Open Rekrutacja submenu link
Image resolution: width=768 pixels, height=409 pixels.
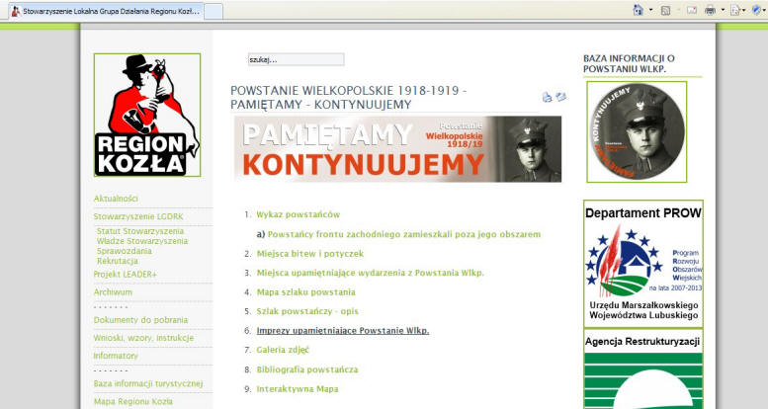pos(117,261)
